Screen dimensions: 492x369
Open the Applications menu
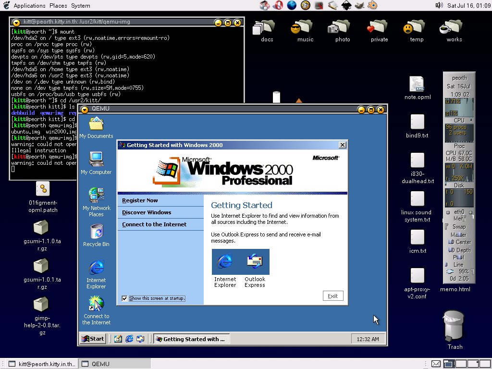click(29, 6)
